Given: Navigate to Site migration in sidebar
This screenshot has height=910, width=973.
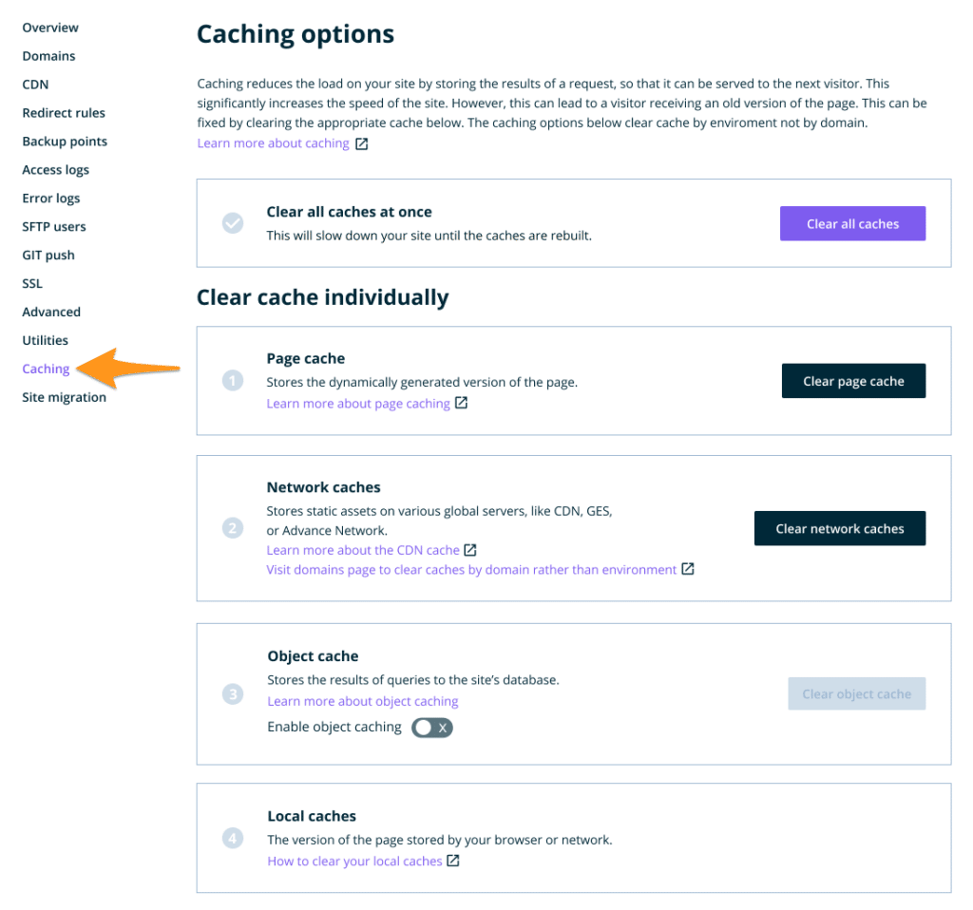Looking at the screenshot, I should point(64,398).
